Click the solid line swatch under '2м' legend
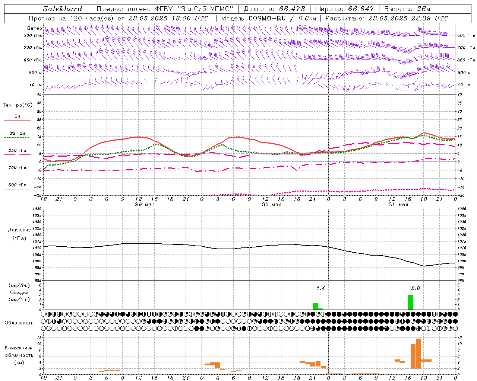Image resolution: width=477 pixels, height=381 pixels. pos(17,120)
